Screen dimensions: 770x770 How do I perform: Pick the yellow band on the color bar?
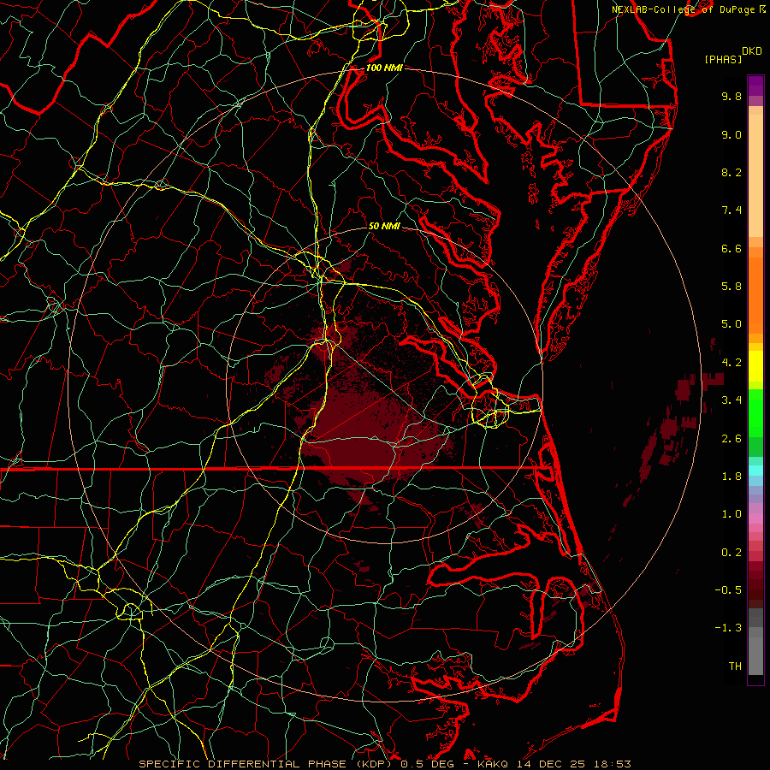tap(755, 366)
